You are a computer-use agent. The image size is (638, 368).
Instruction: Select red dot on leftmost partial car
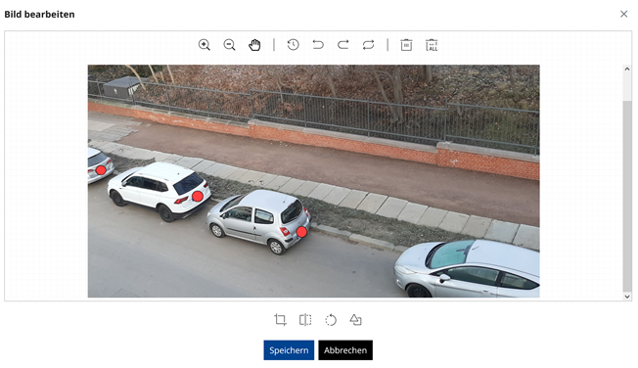101,170
